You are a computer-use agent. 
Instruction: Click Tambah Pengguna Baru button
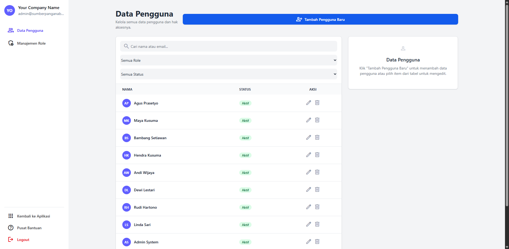[320, 20]
